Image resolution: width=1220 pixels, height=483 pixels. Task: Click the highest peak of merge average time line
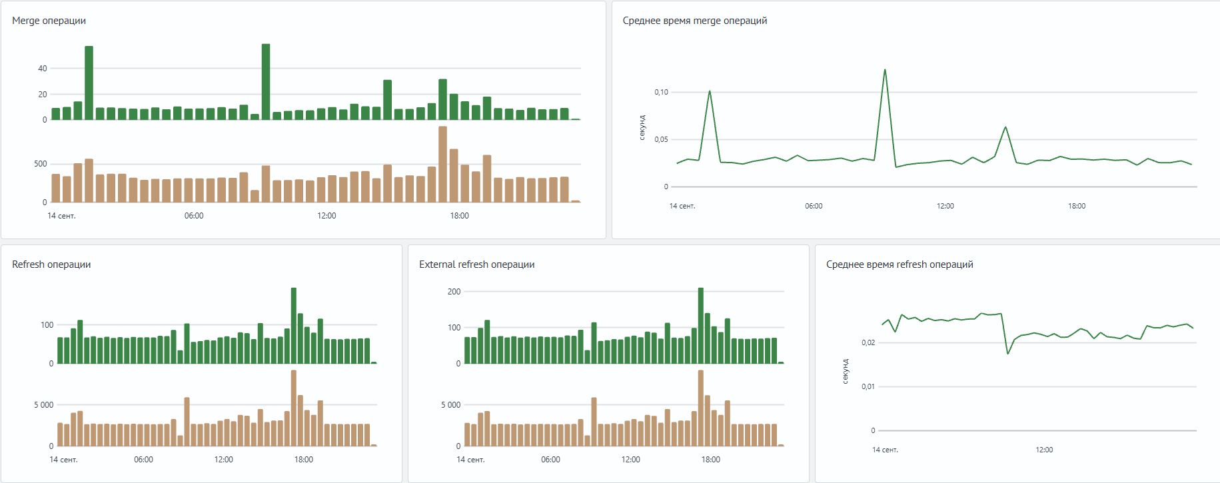[885, 70]
